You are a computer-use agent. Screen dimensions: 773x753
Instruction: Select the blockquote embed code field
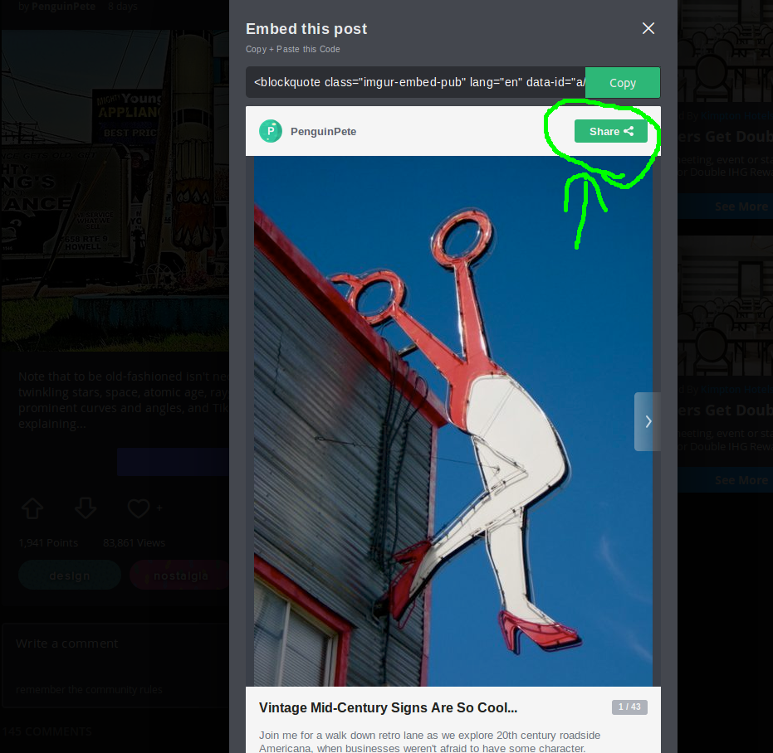pyautogui.click(x=415, y=83)
